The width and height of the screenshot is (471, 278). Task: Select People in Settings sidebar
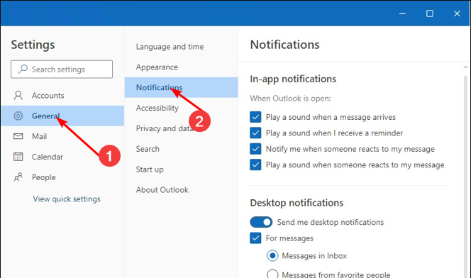(x=62, y=177)
